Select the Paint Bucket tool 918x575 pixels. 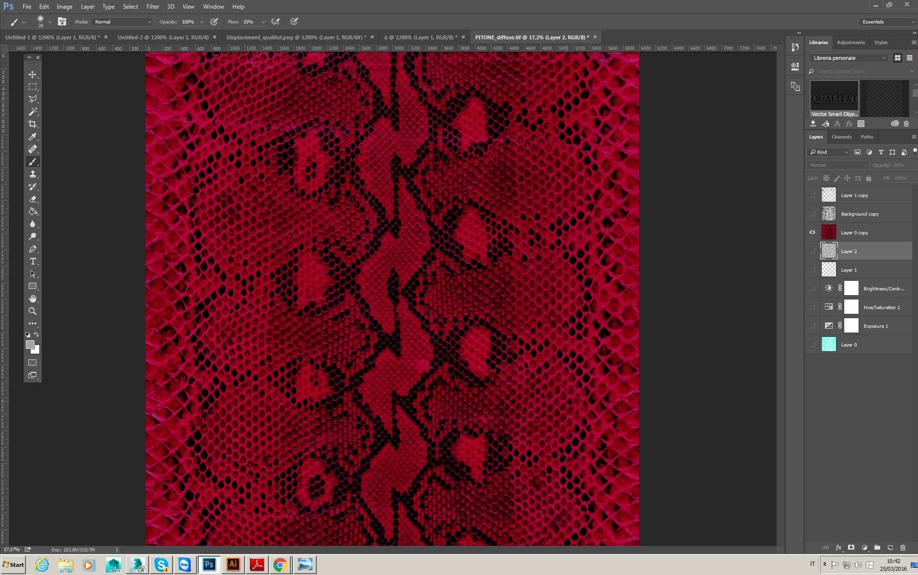pos(33,212)
